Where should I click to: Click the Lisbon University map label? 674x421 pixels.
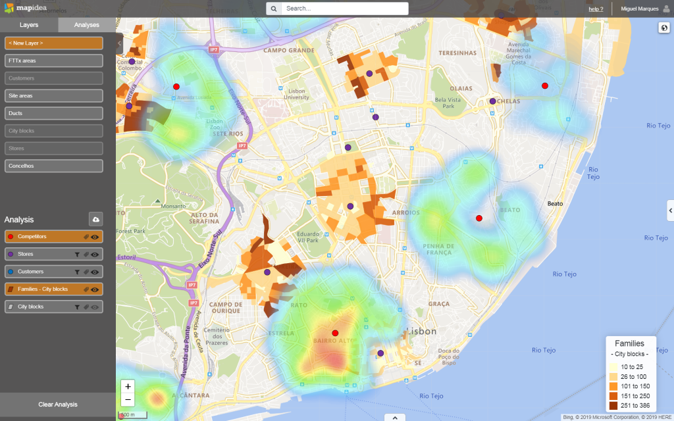pos(297,94)
